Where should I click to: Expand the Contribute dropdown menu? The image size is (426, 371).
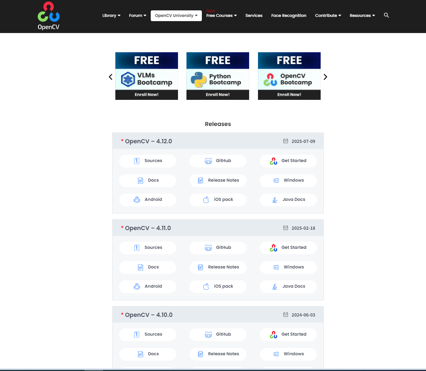pyautogui.click(x=328, y=15)
